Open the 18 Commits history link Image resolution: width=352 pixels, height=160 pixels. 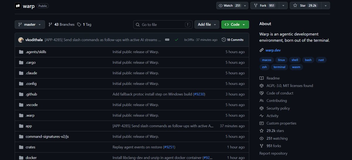coord(233,40)
